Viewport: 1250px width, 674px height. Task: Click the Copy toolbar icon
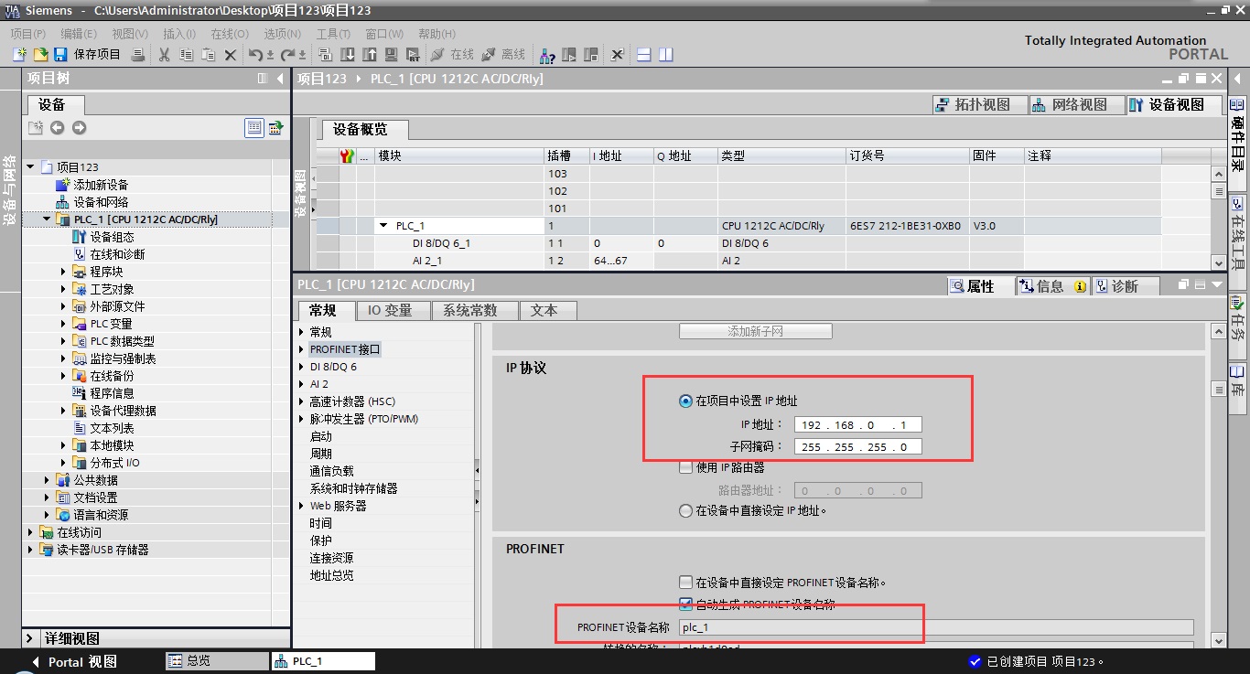(187, 55)
